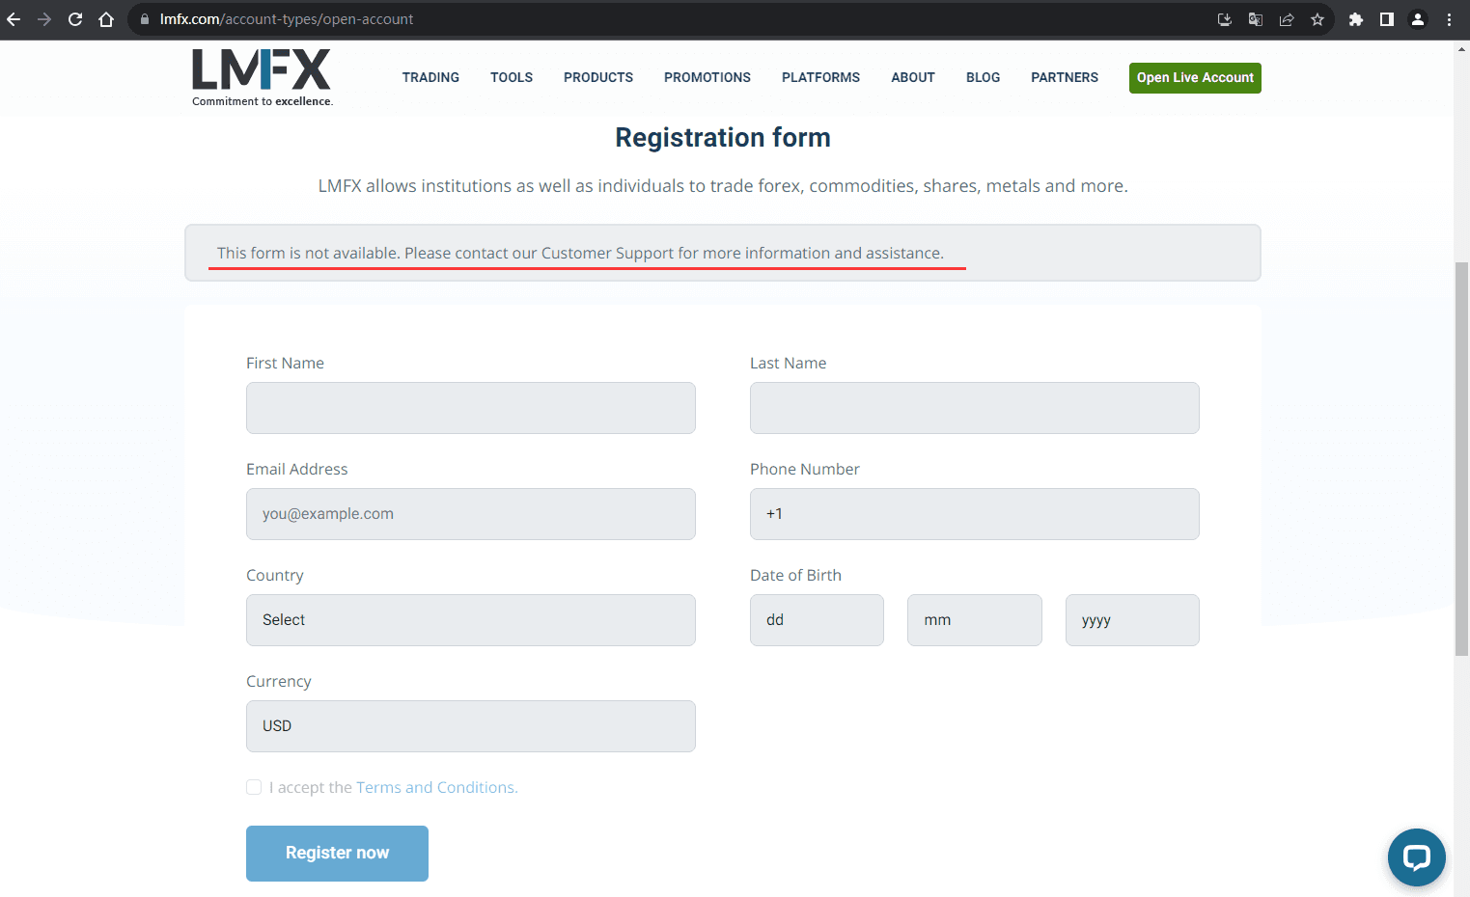
Task: Open the PLATFORMS menu
Action: tap(820, 77)
